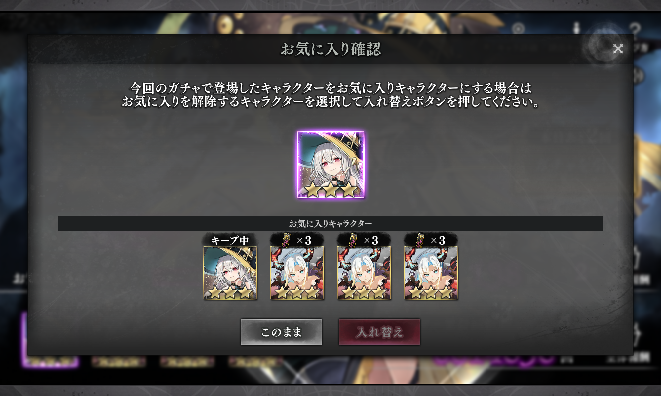The height and width of the screenshot is (396, 661).
Task: Click the キープ中 label badge
Action: point(230,240)
